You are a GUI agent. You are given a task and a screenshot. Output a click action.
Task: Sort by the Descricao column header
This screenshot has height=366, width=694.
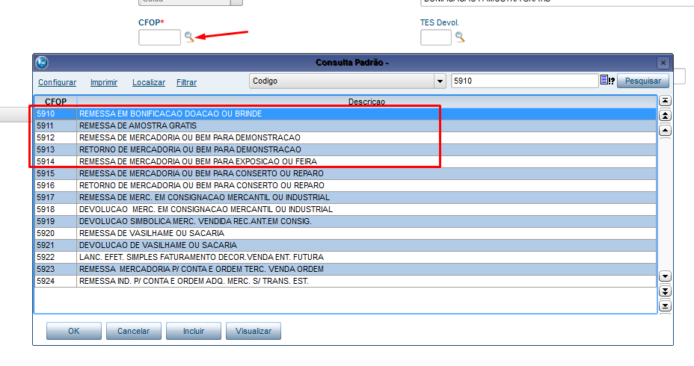366,102
